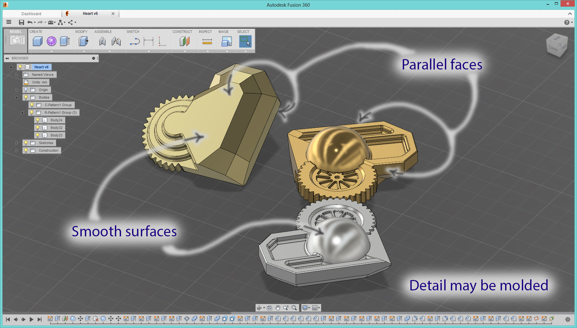Click the Look At navigation icon

[x=269, y=308]
